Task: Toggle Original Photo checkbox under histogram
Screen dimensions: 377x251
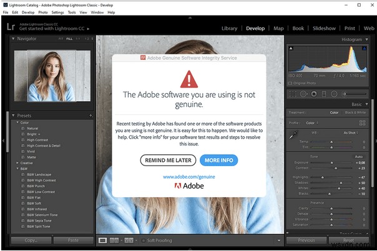Action: 290,83
